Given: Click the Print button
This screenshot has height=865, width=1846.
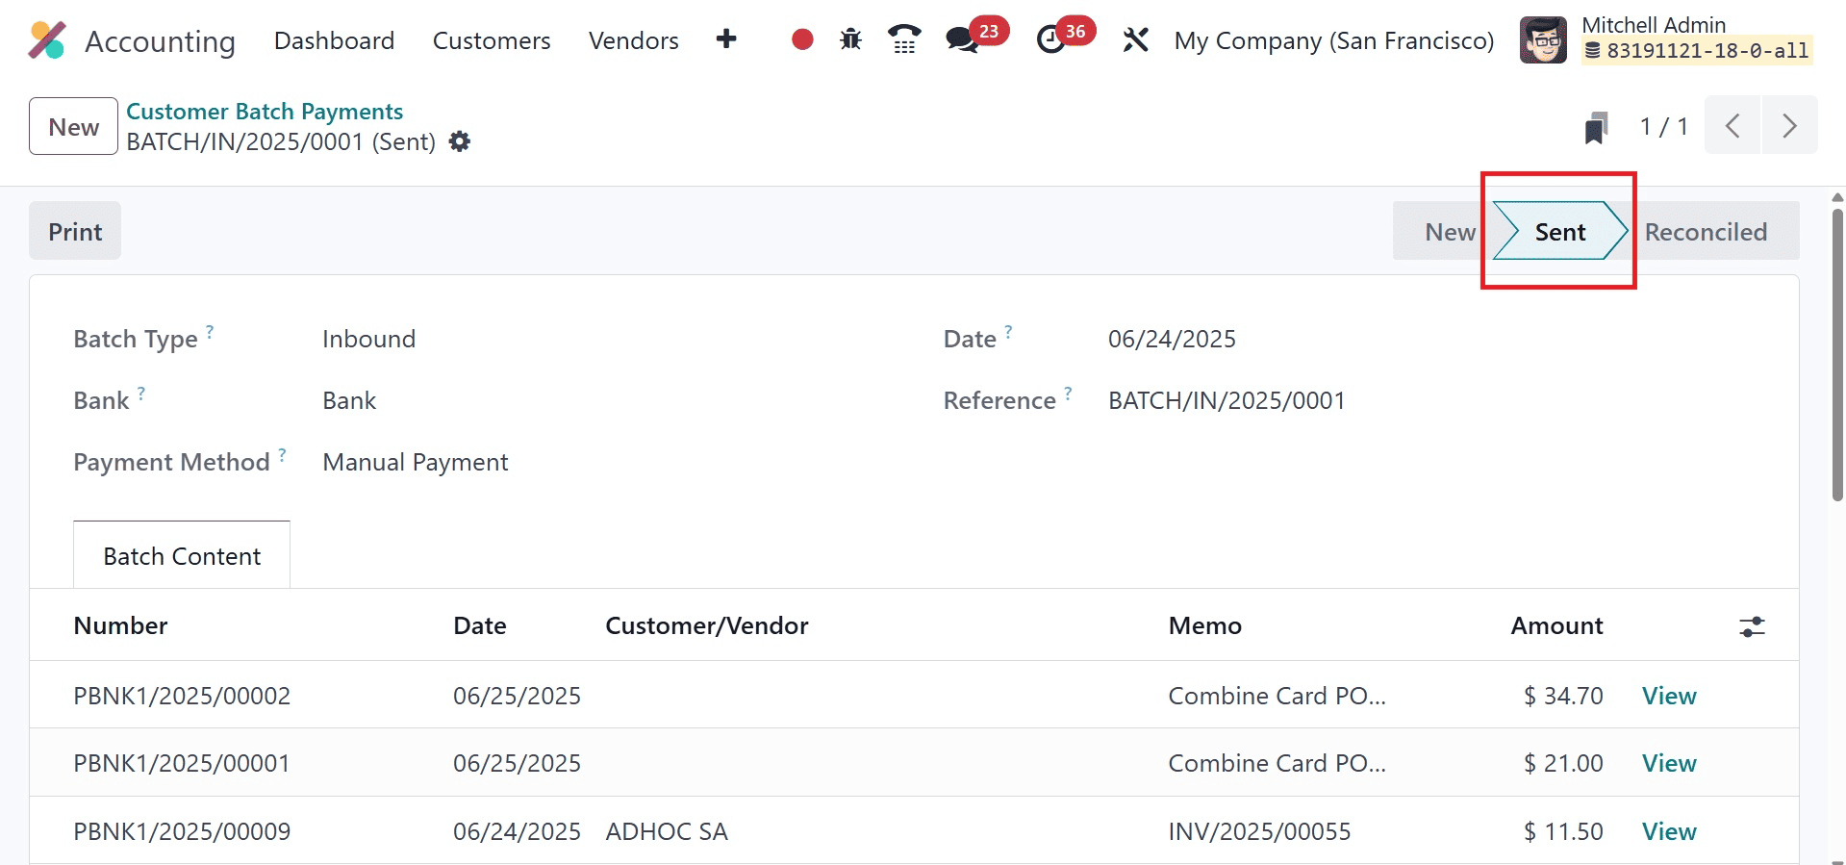Looking at the screenshot, I should (x=75, y=232).
